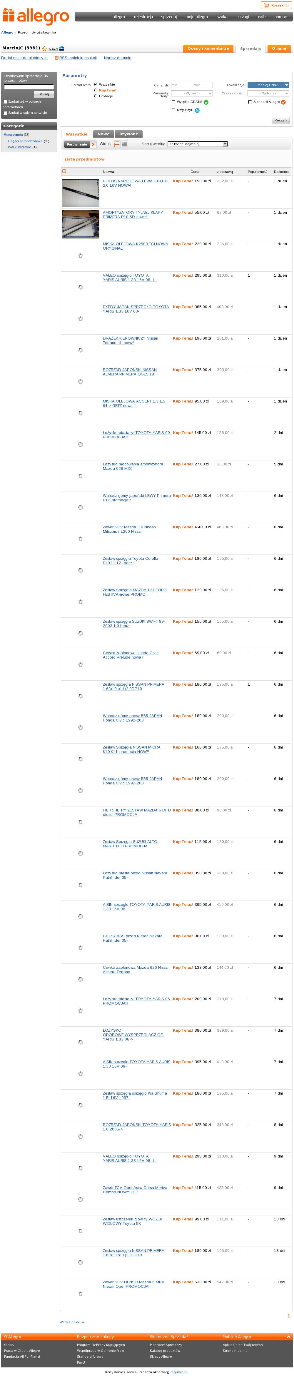This screenshot has width=294, height=1378.
Task: Open the Koszyk shopping cart icon
Action: 266,5
